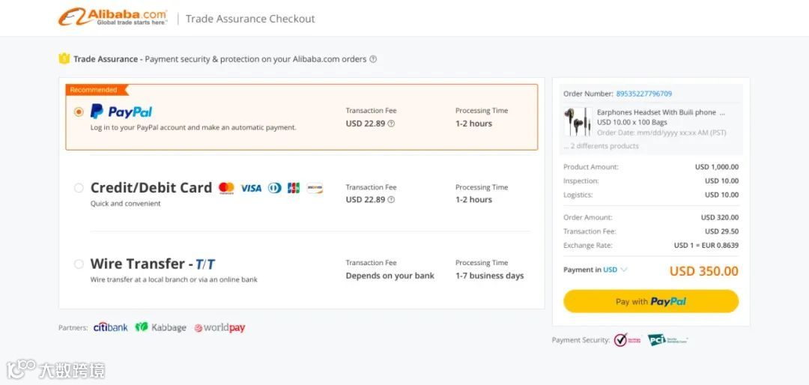Select the Credit/Debit Card radio button
The image size is (809, 385).
[x=79, y=188]
